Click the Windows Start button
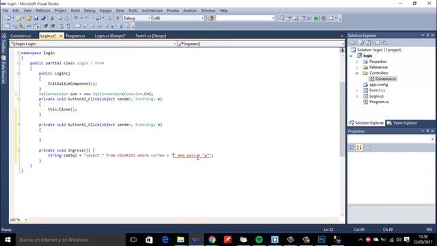The image size is (437, 246). pos(8,240)
